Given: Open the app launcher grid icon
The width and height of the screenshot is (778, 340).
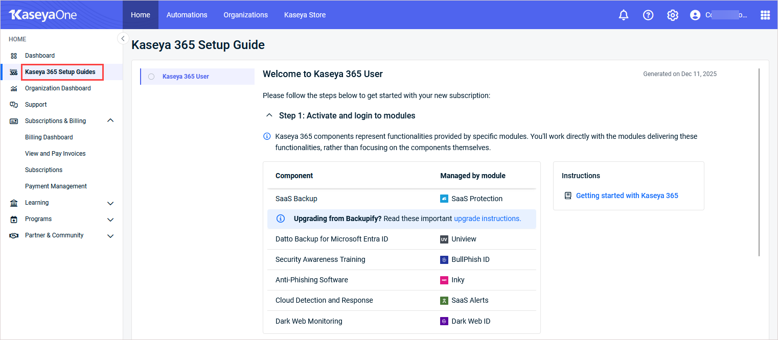Looking at the screenshot, I should click(x=765, y=15).
